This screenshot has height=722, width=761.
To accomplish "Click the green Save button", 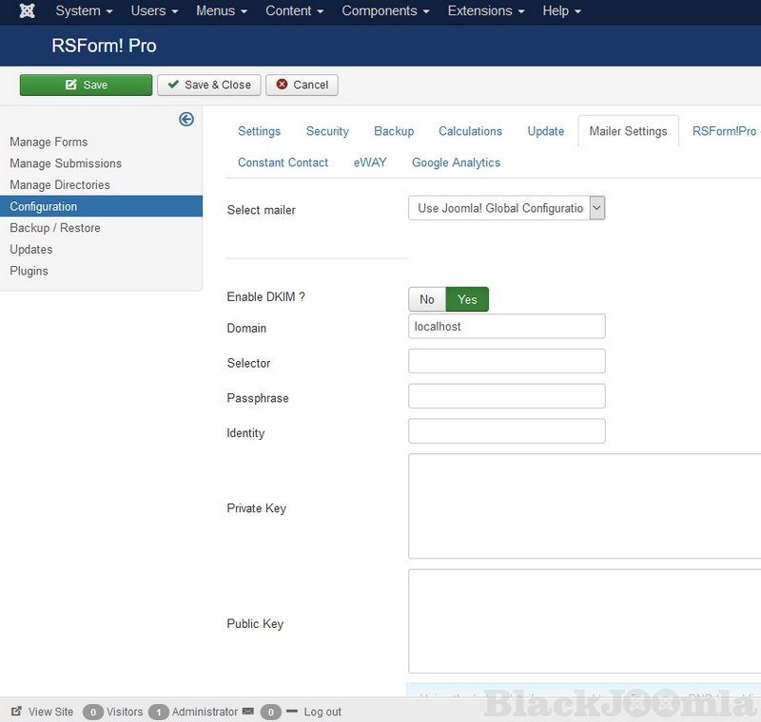I will (x=86, y=85).
